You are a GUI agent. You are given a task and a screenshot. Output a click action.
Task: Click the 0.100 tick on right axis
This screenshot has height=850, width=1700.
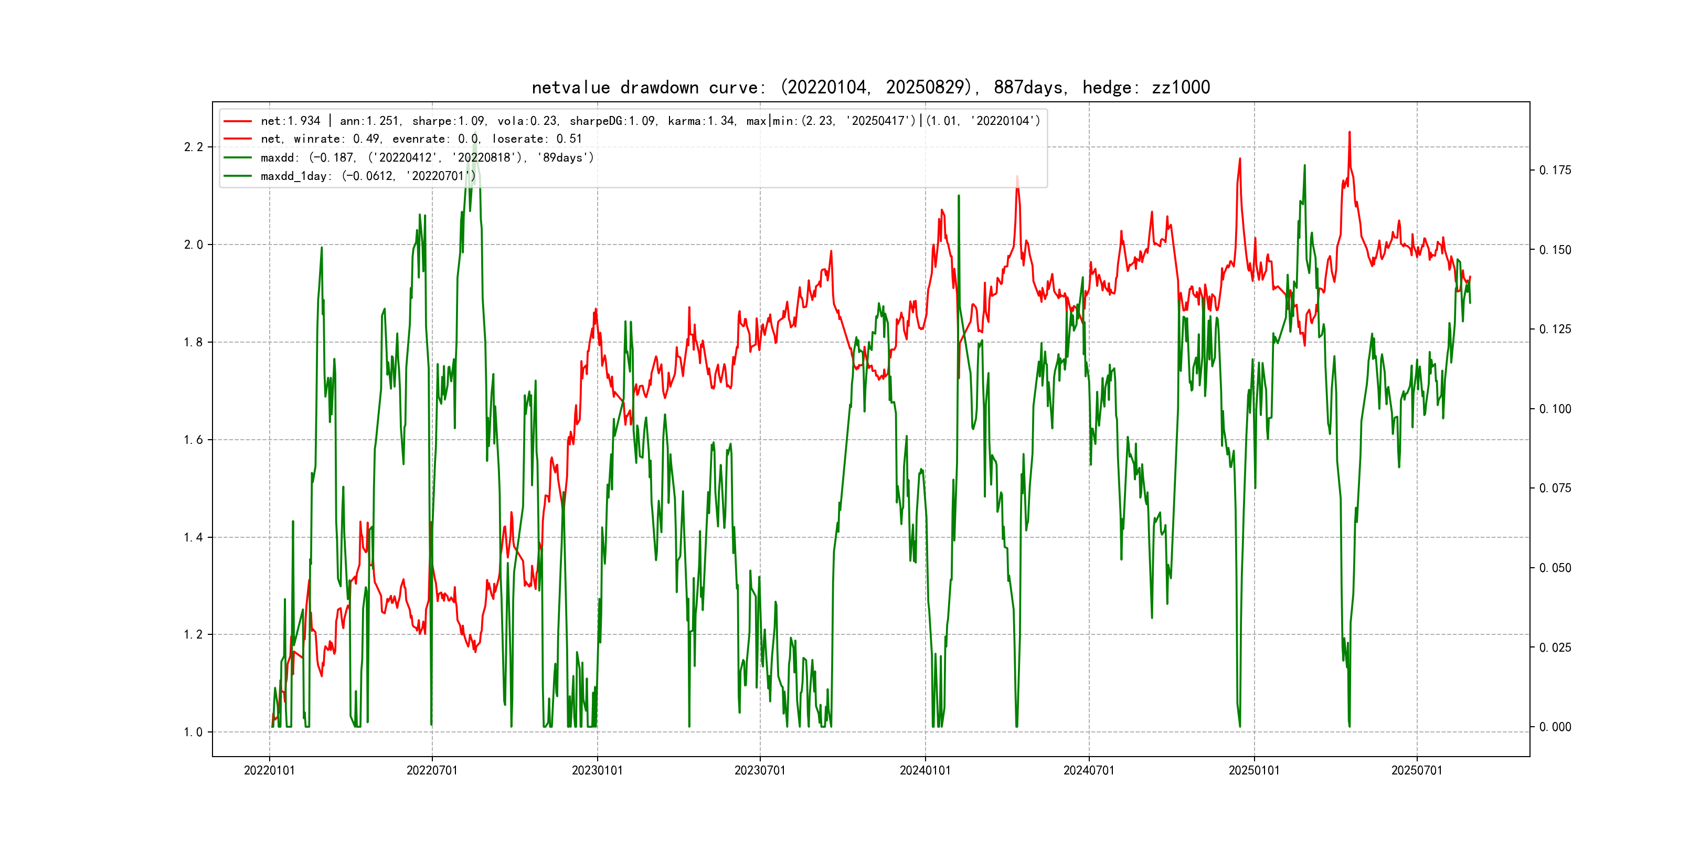[1556, 409]
